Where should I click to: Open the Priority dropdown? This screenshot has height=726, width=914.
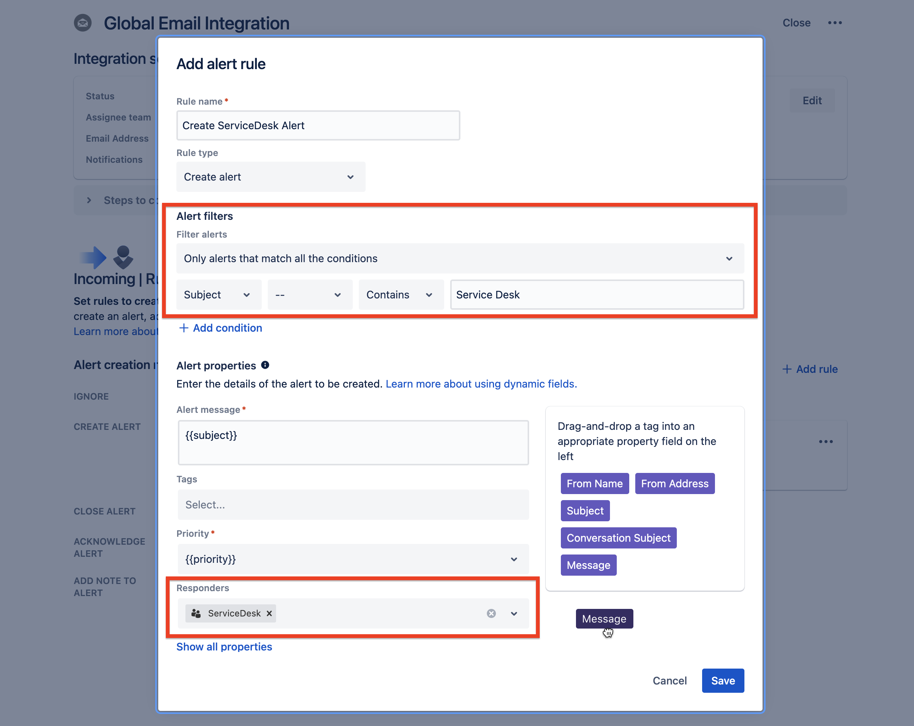(x=353, y=559)
